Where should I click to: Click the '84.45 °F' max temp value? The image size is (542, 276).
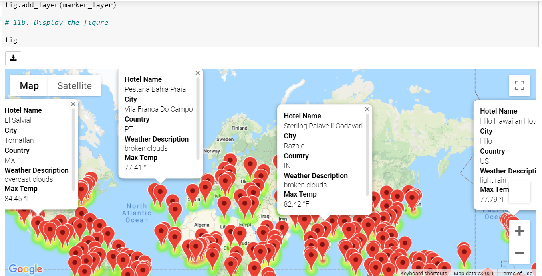(x=18, y=199)
